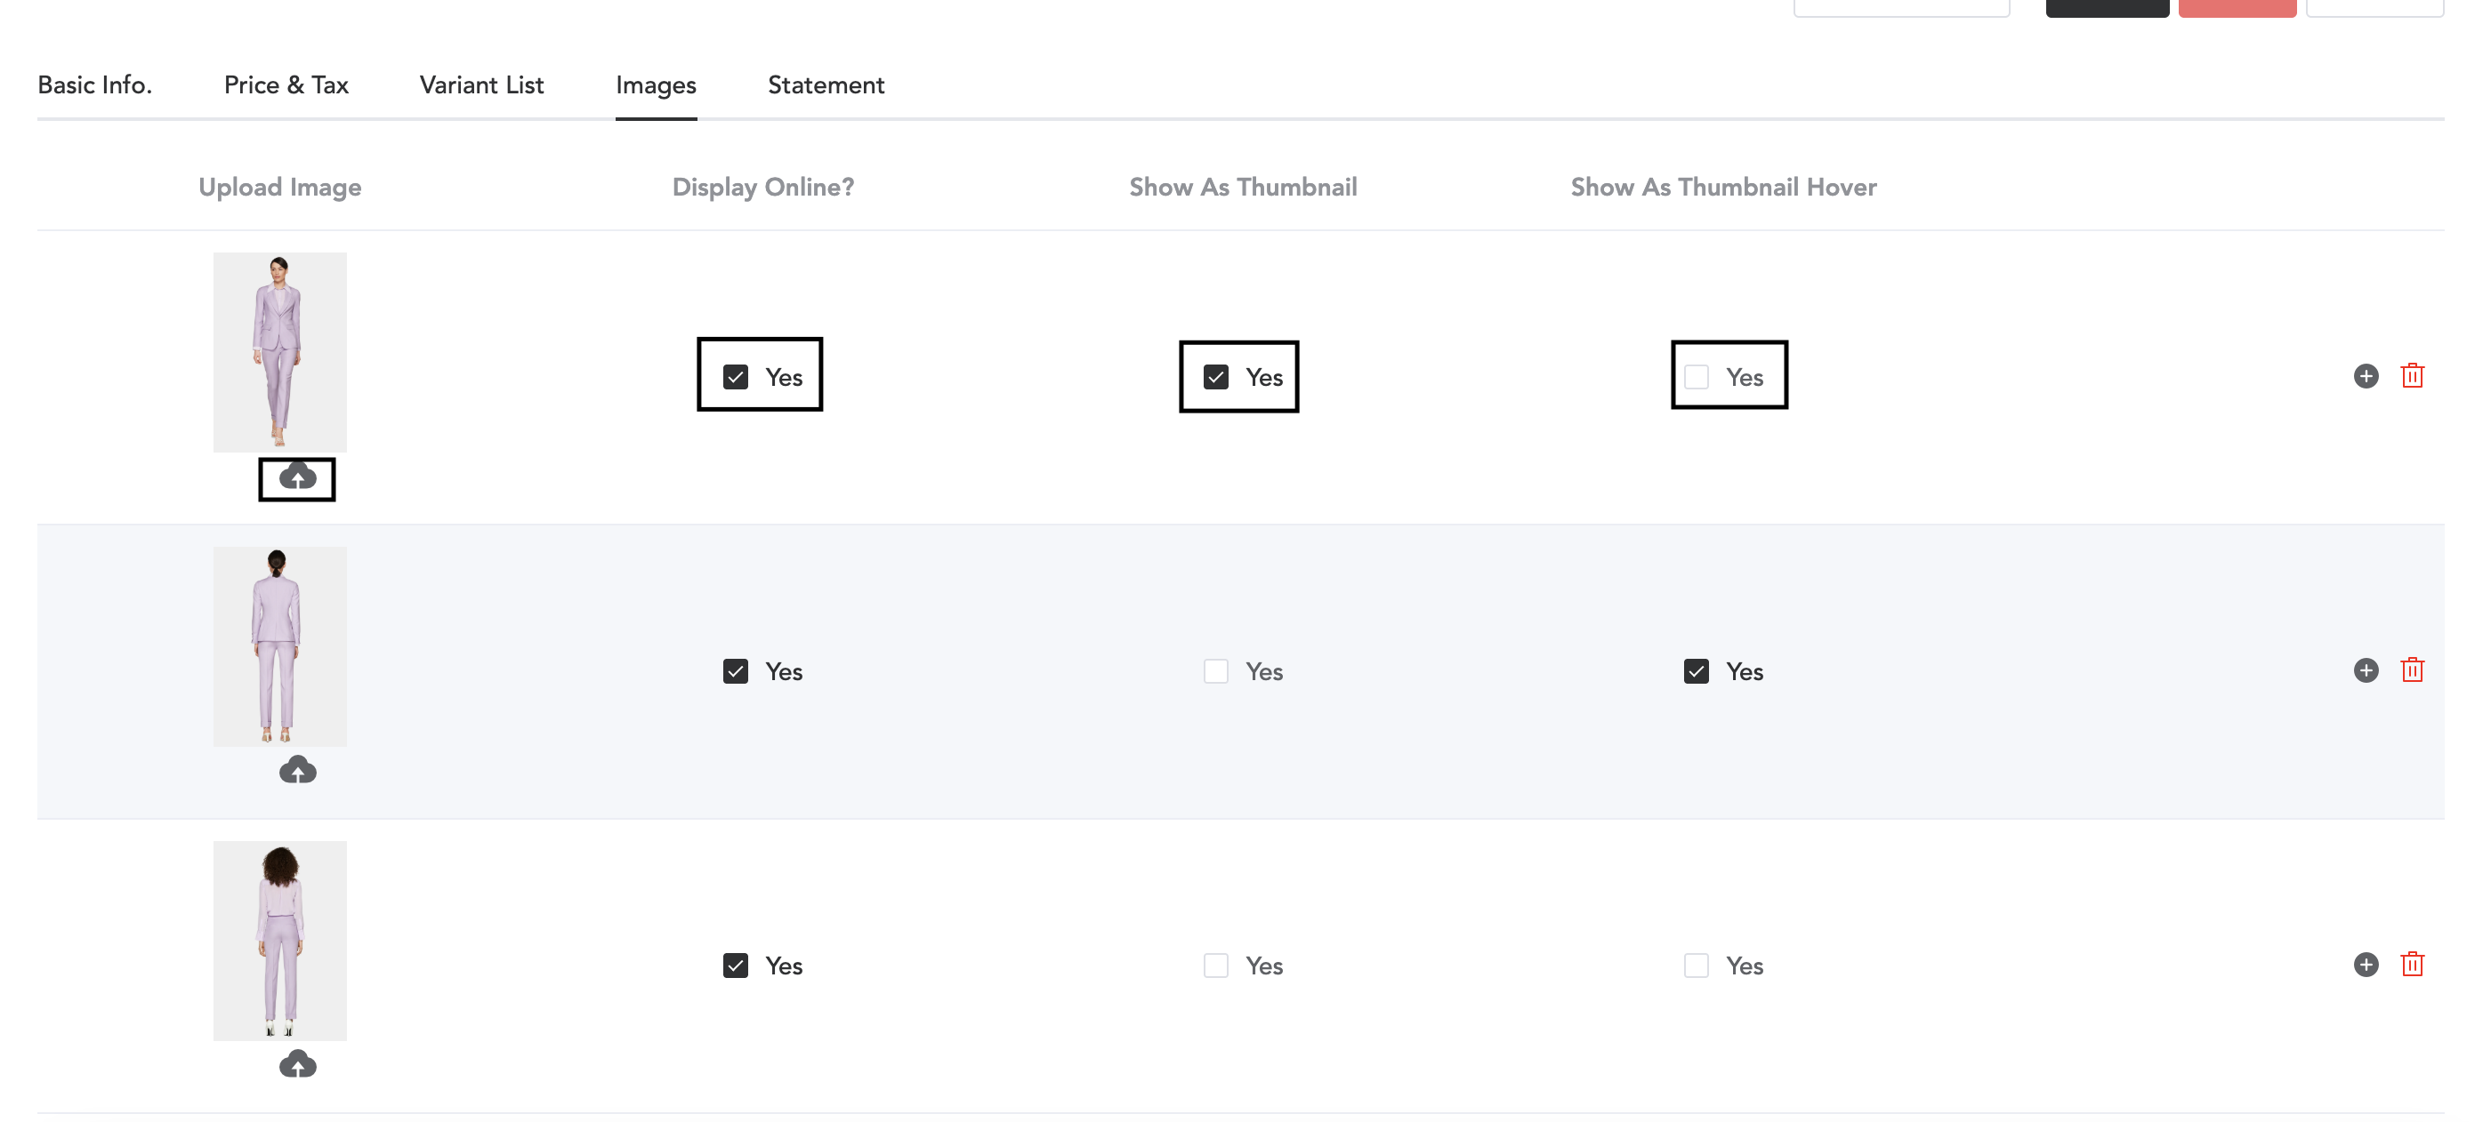Image resolution: width=2491 pixels, height=1122 pixels.
Task: Enable Thumbnail Hover for third blouse image
Action: click(x=1697, y=965)
